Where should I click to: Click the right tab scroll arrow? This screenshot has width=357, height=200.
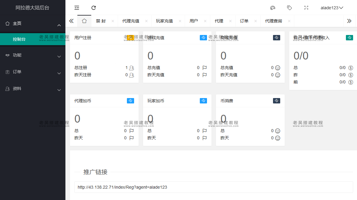[x=349, y=21]
